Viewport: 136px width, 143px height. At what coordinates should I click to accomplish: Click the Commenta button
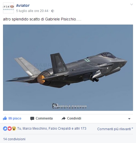42,118
